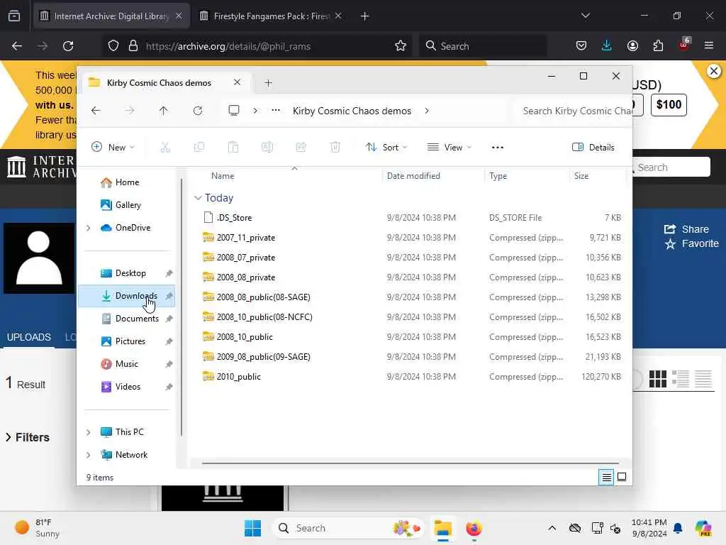Go back in File Explorer
The width and height of the screenshot is (726, 545).
[x=96, y=111]
